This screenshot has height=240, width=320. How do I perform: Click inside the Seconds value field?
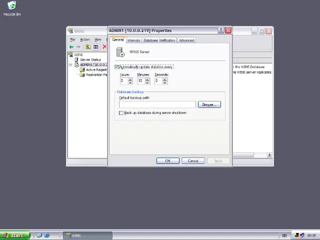tap(159, 81)
